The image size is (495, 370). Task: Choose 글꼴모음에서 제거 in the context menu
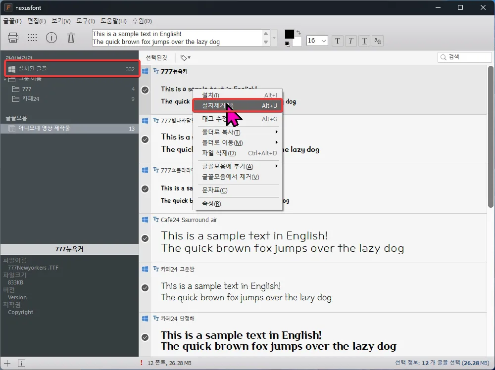tap(238, 177)
